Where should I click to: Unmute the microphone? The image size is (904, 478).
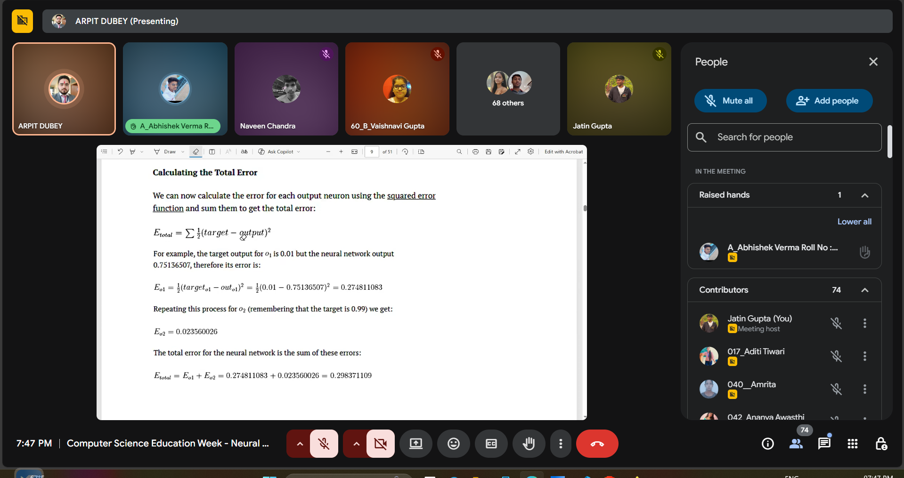[324, 444]
